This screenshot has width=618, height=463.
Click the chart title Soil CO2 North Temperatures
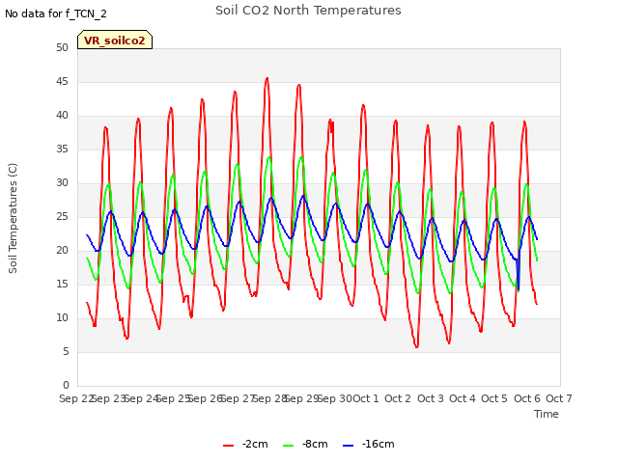[308, 11]
